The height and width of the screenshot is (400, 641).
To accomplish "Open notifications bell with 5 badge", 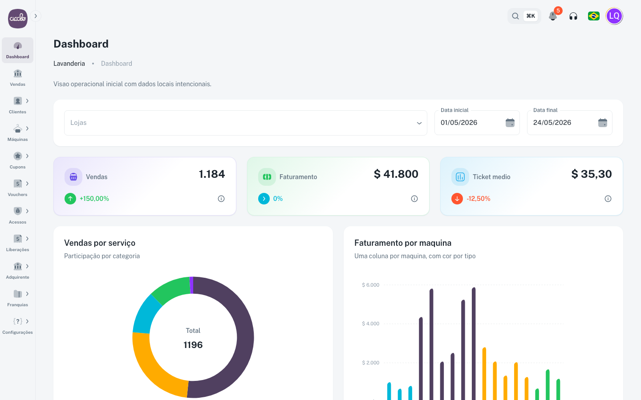I will 553,16.
